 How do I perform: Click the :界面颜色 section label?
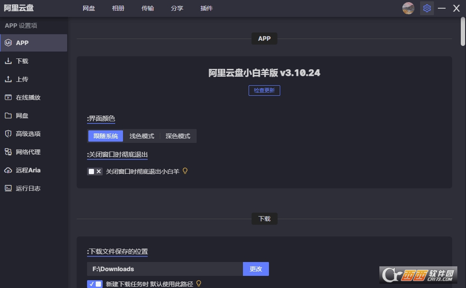point(101,119)
